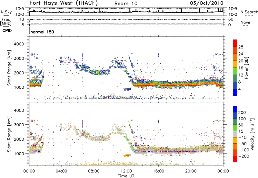Pick the red top segment of power colorbar

coord(235,43)
